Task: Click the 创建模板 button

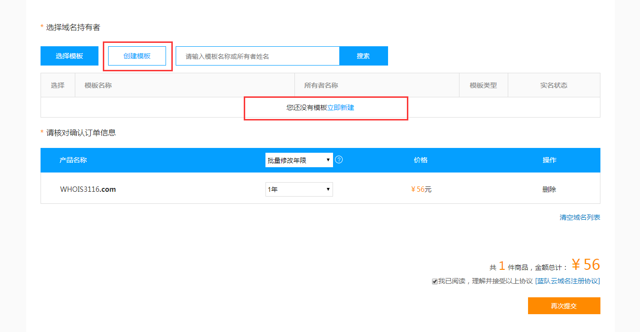Action: pos(137,55)
